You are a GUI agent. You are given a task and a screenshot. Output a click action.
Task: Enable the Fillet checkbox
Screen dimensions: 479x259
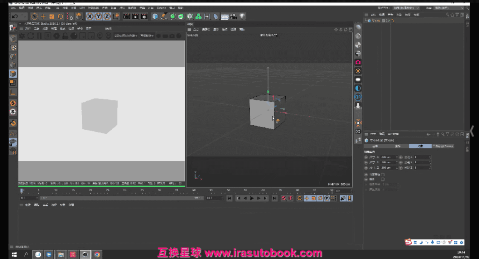(x=383, y=179)
